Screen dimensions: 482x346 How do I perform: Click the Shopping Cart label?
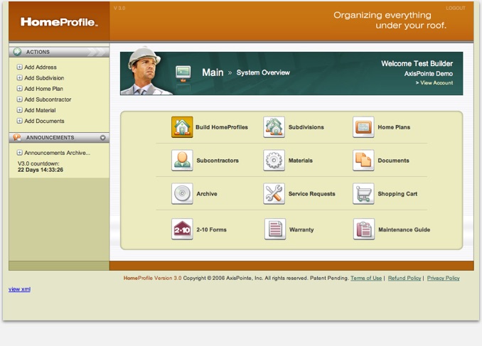point(397,194)
